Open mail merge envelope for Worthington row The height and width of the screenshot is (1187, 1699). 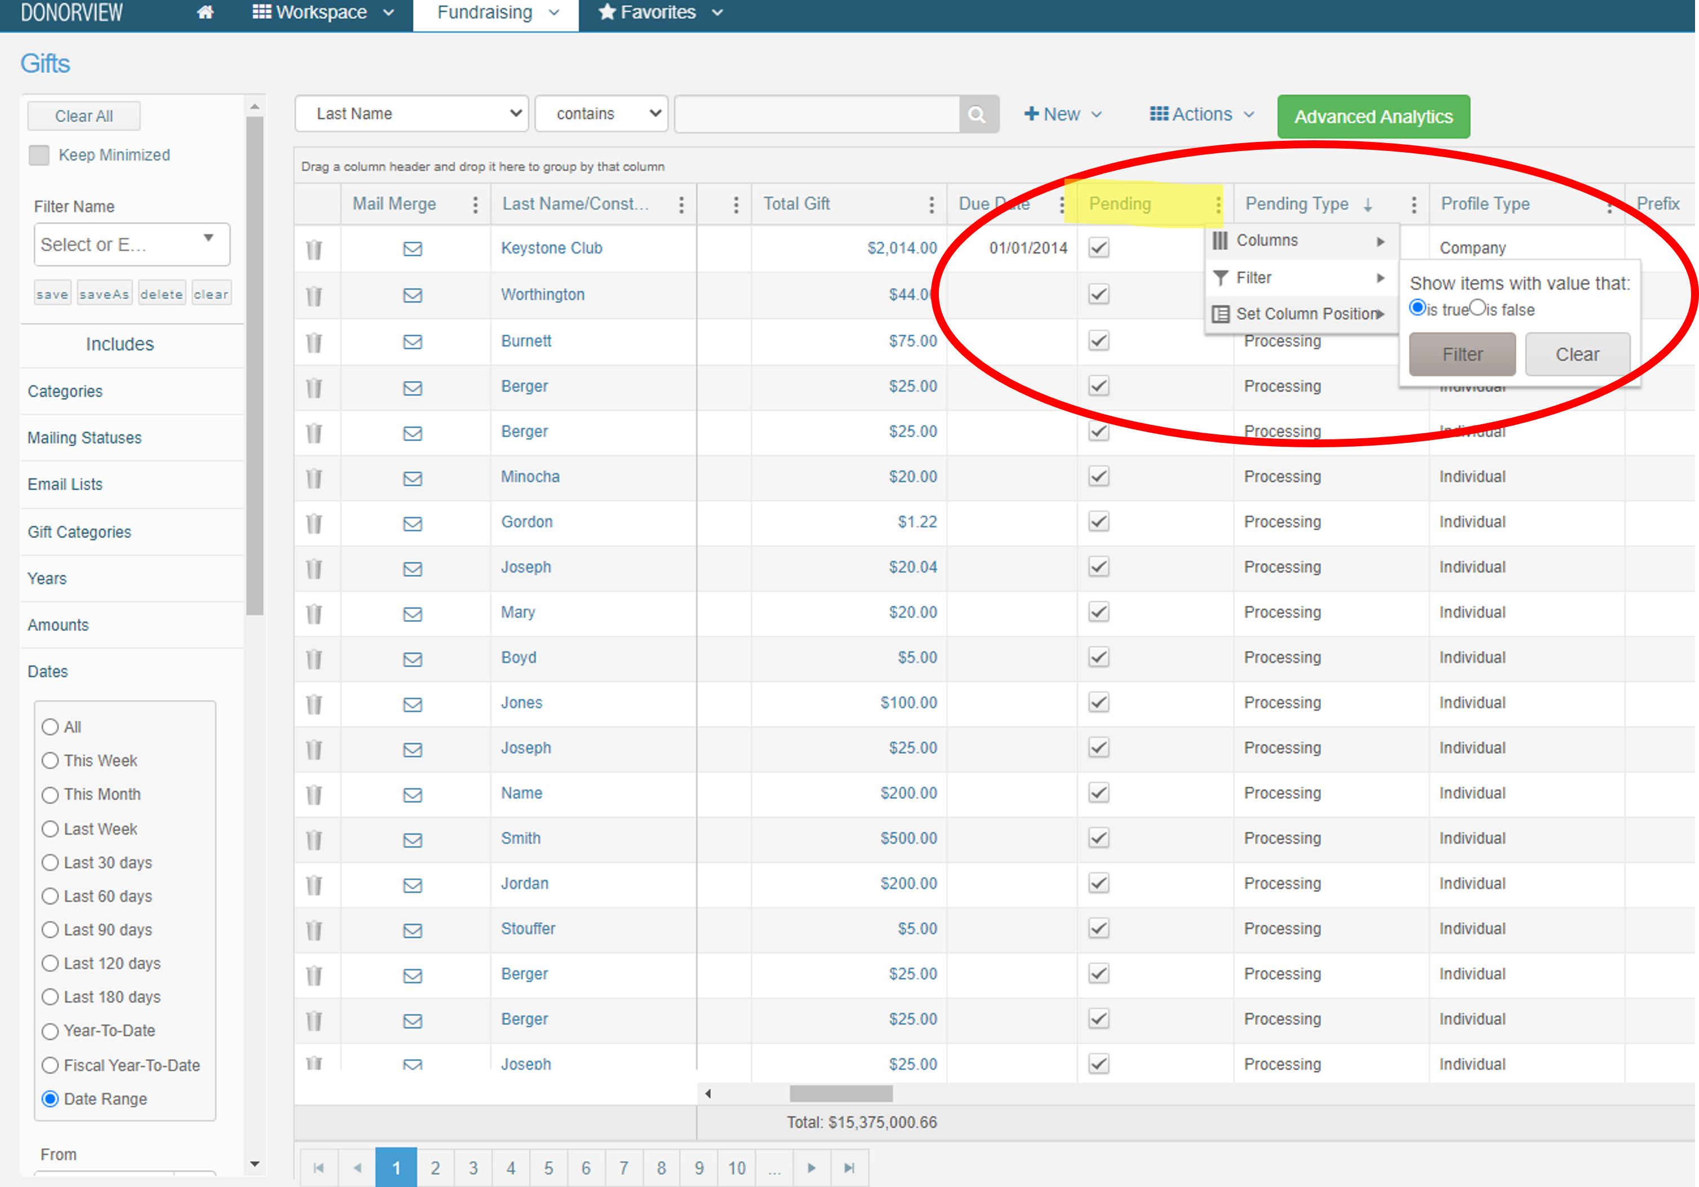coord(412,295)
